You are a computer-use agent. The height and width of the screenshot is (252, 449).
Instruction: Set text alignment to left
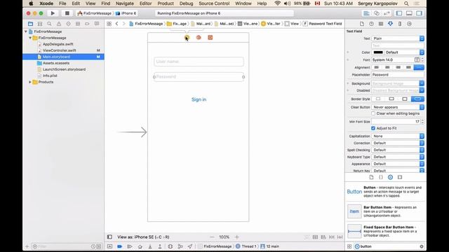(377, 67)
